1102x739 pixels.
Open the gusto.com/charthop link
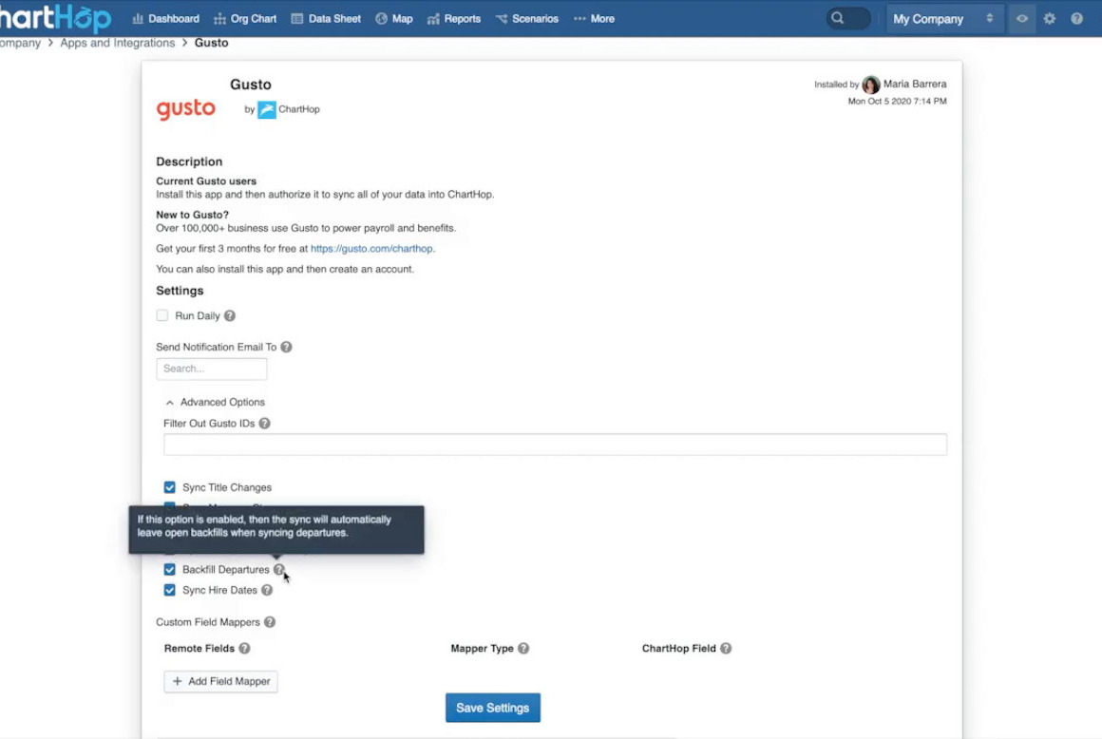point(371,249)
